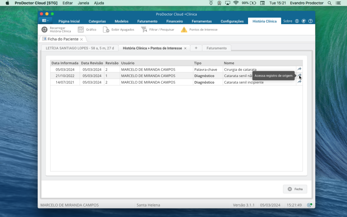The image size is (347, 217).
Task: Open the Ajuda menu
Action: pyautogui.click(x=99, y=3)
